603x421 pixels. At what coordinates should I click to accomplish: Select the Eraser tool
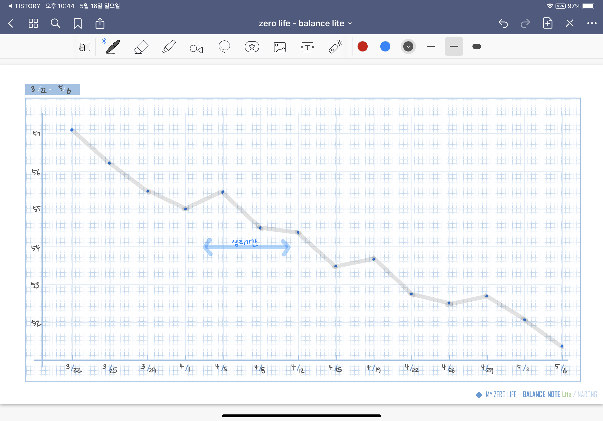coord(141,47)
